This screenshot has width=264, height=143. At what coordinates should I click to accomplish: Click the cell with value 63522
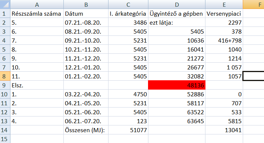click(177, 112)
